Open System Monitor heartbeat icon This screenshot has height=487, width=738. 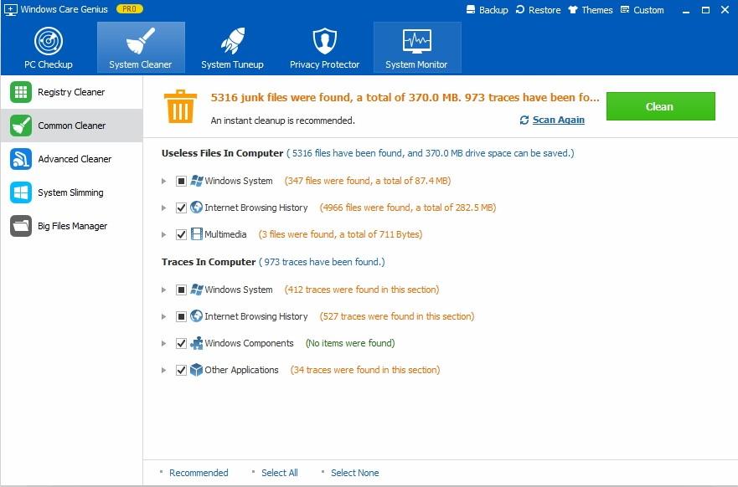[416, 41]
